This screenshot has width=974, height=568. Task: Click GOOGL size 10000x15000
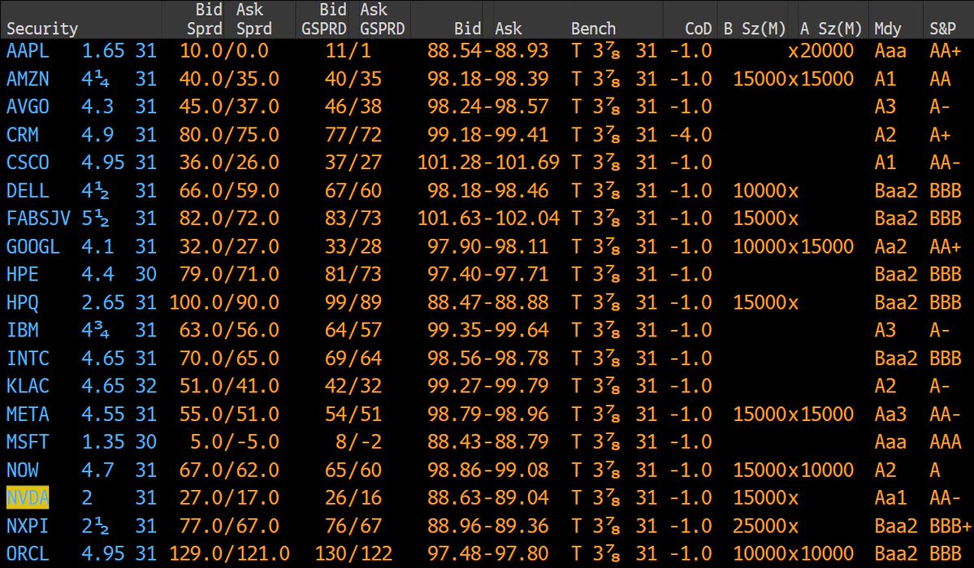pyautogui.click(x=793, y=247)
